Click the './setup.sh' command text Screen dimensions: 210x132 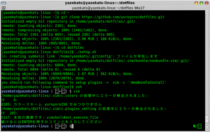[86, 52]
